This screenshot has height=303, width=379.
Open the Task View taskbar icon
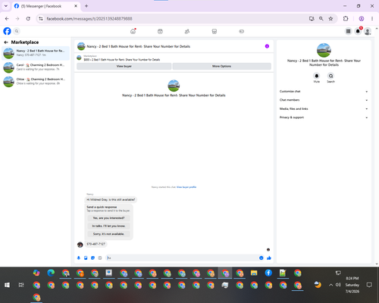pos(21,285)
